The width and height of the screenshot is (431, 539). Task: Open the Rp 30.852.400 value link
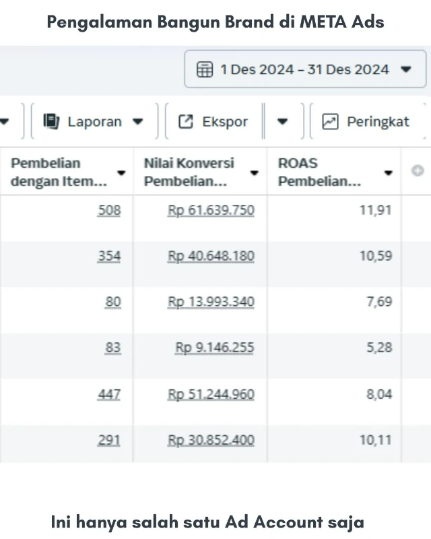click(211, 440)
